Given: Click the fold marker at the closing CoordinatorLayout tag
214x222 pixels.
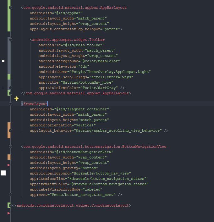Looking at the screenshot, I should pos(10,205).
